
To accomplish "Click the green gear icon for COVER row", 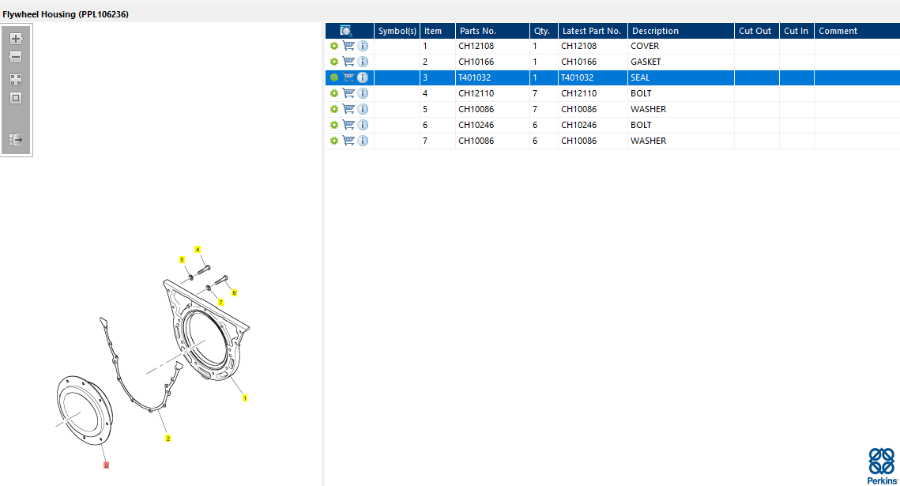I will (334, 46).
